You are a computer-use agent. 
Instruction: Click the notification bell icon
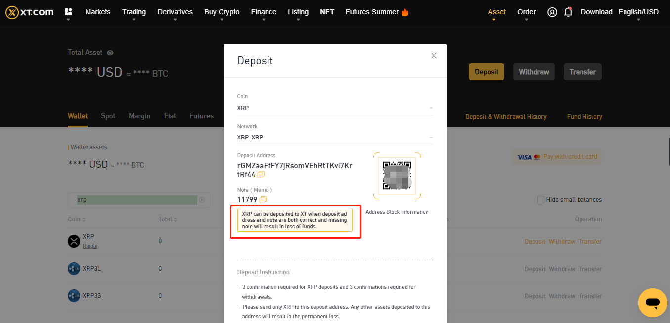pos(568,12)
